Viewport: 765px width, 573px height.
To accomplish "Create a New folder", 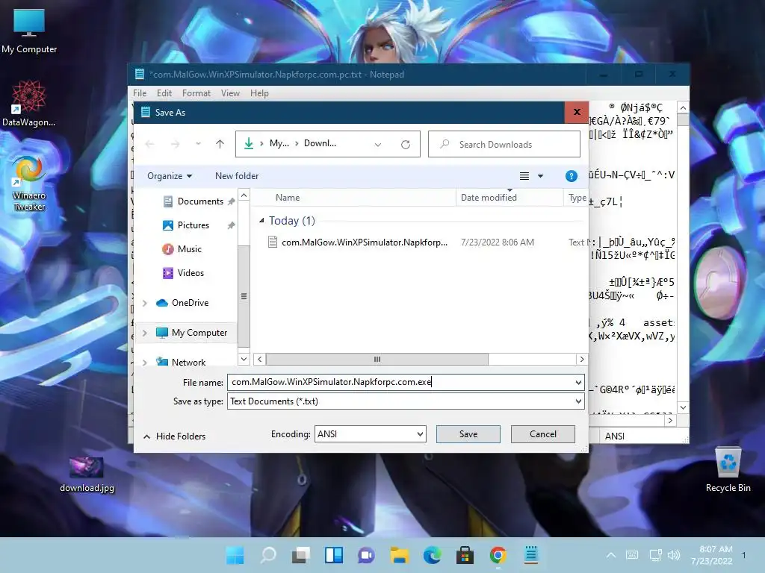I will (x=237, y=176).
